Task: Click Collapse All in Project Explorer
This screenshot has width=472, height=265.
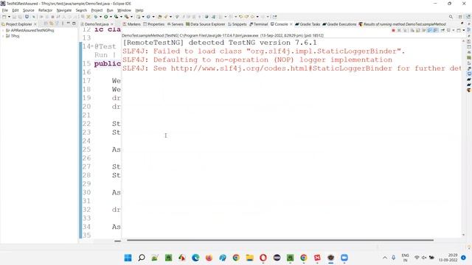Action: 46,24
